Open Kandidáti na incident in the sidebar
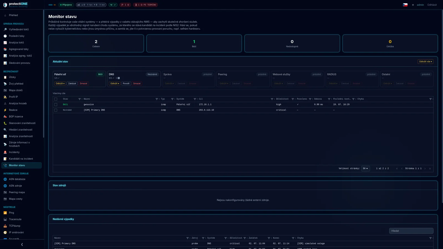Image resolution: width=443 pixels, height=249 pixels. click(22, 159)
